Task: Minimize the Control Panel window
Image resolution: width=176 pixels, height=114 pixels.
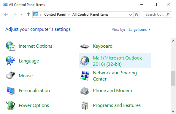Action: pos(142,5)
